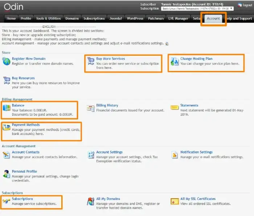The image size is (254, 216).
Task: Click the logout icon
Action: (240, 5)
